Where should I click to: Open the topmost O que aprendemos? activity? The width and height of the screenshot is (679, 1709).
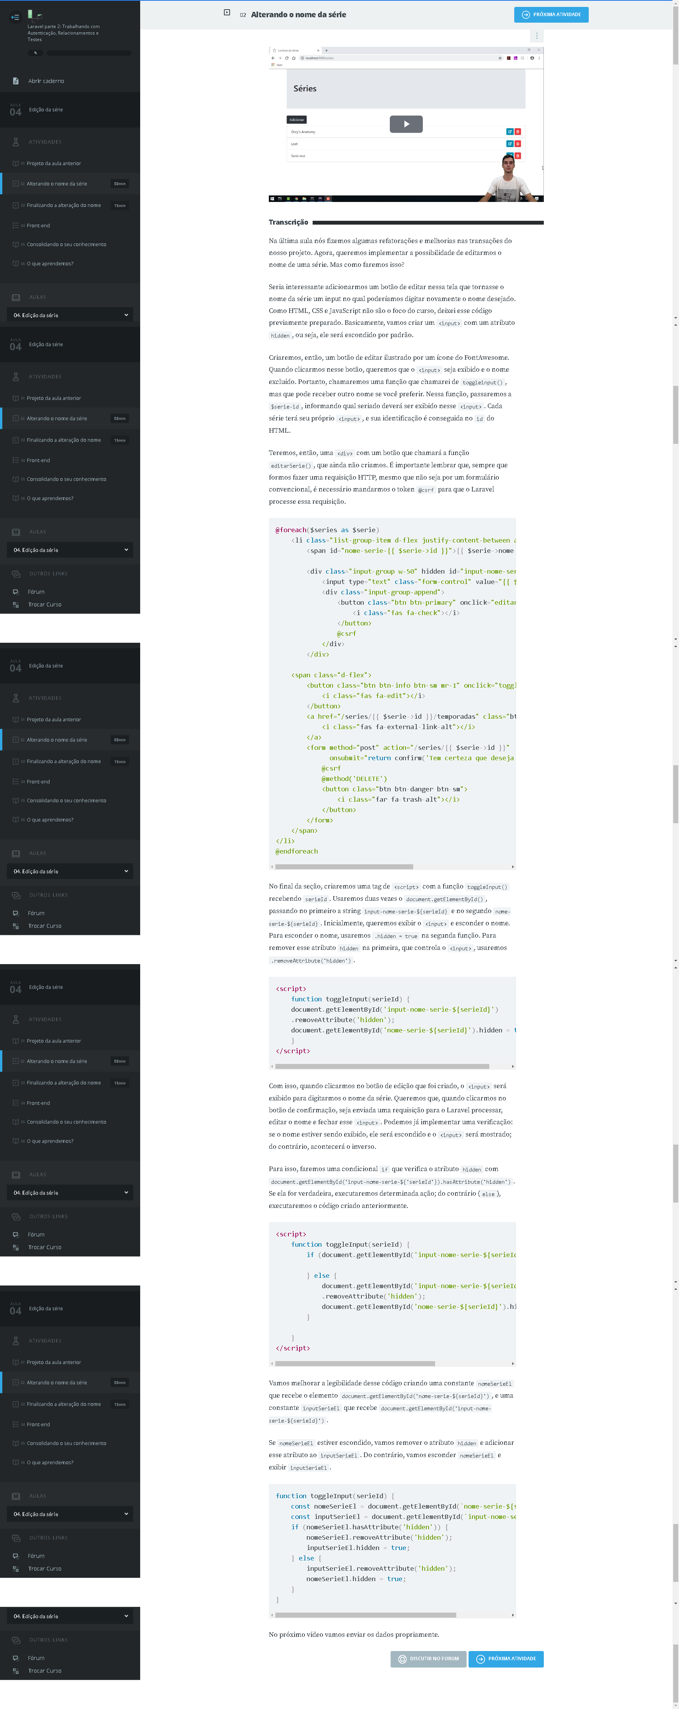coord(50,264)
